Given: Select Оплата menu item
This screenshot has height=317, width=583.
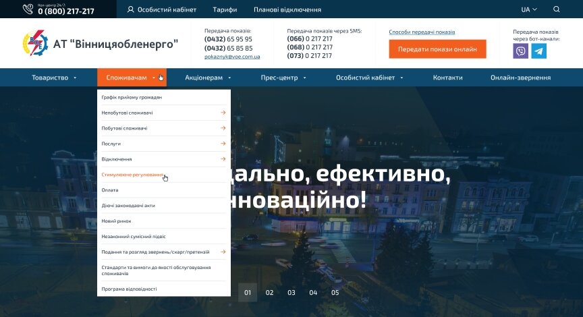Looking at the screenshot, I should 163,190.
